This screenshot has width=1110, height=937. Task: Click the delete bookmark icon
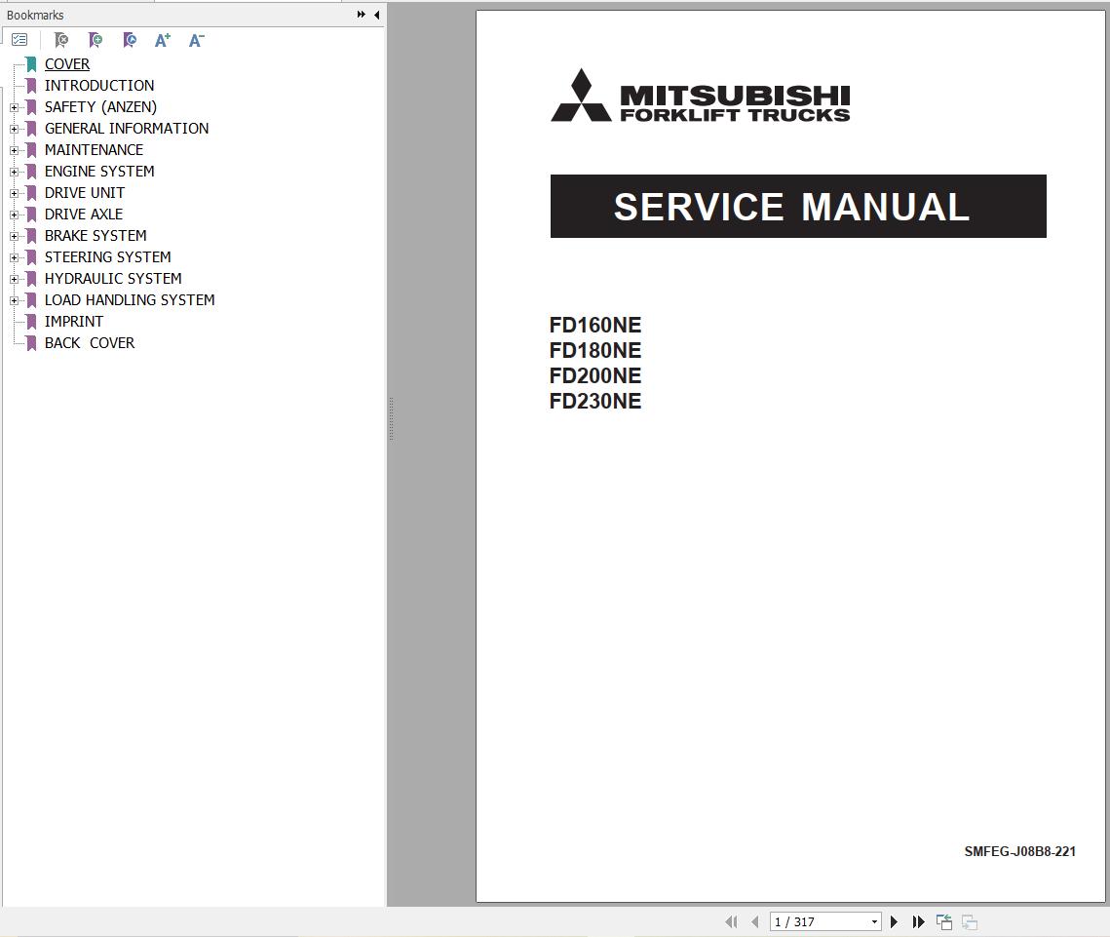pos(61,40)
